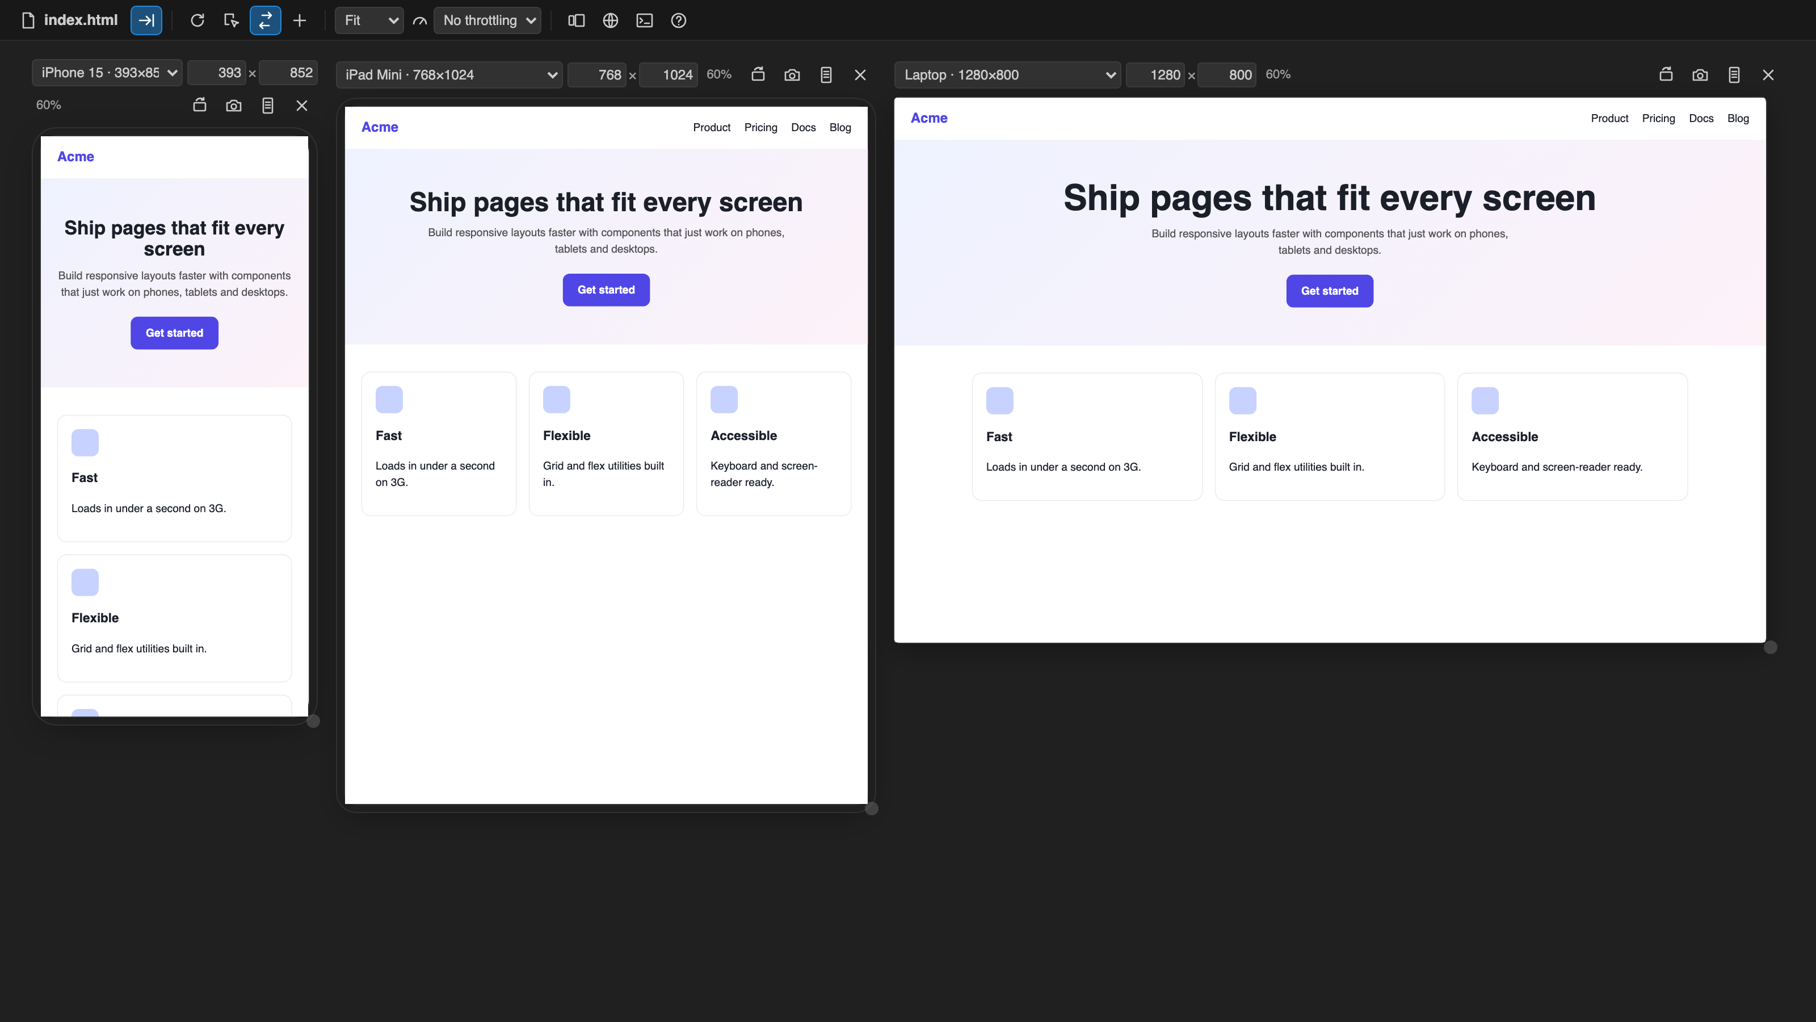Close the iPhone 15 viewport
Image resolution: width=1816 pixels, height=1022 pixels.
[302, 105]
